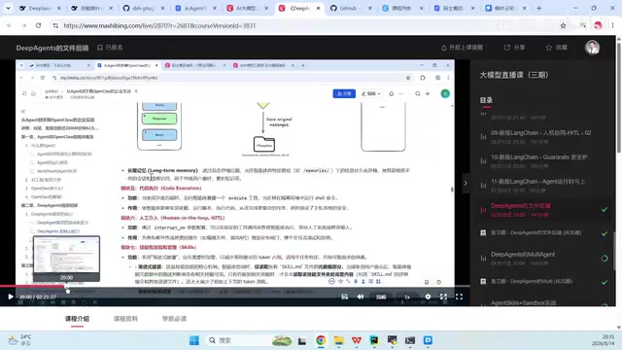Enter fullscreen mode in the video player

click(x=459, y=297)
